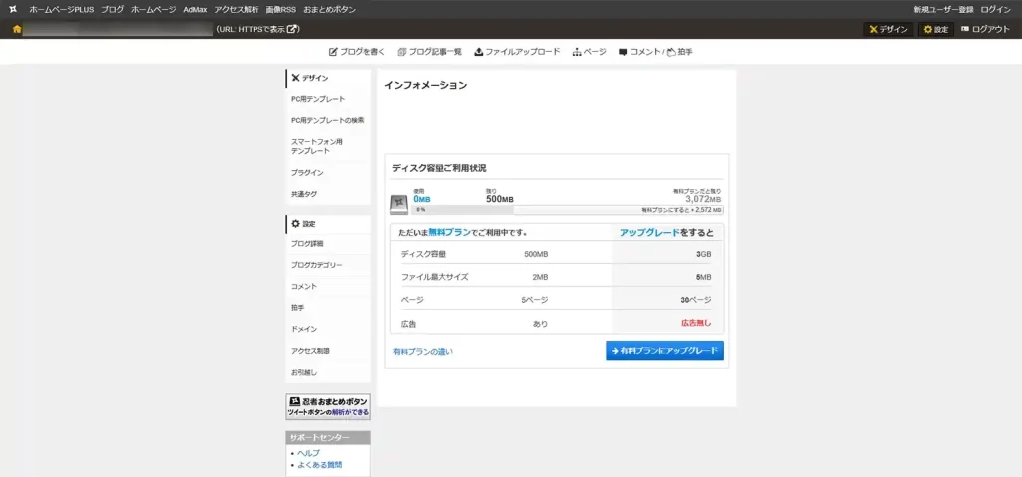Open 拍手 clap icon in toolbar
1022x477 pixels.
click(672, 52)
